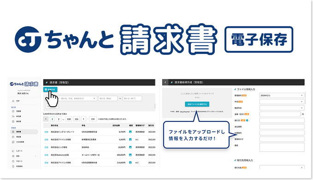Click the ファイルを選択する upload button
Screen dimensions: 313x180
click(197, 104)
